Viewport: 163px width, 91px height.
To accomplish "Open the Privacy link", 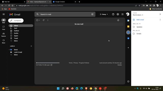I will pyautogui.click(x=76, y=63).
